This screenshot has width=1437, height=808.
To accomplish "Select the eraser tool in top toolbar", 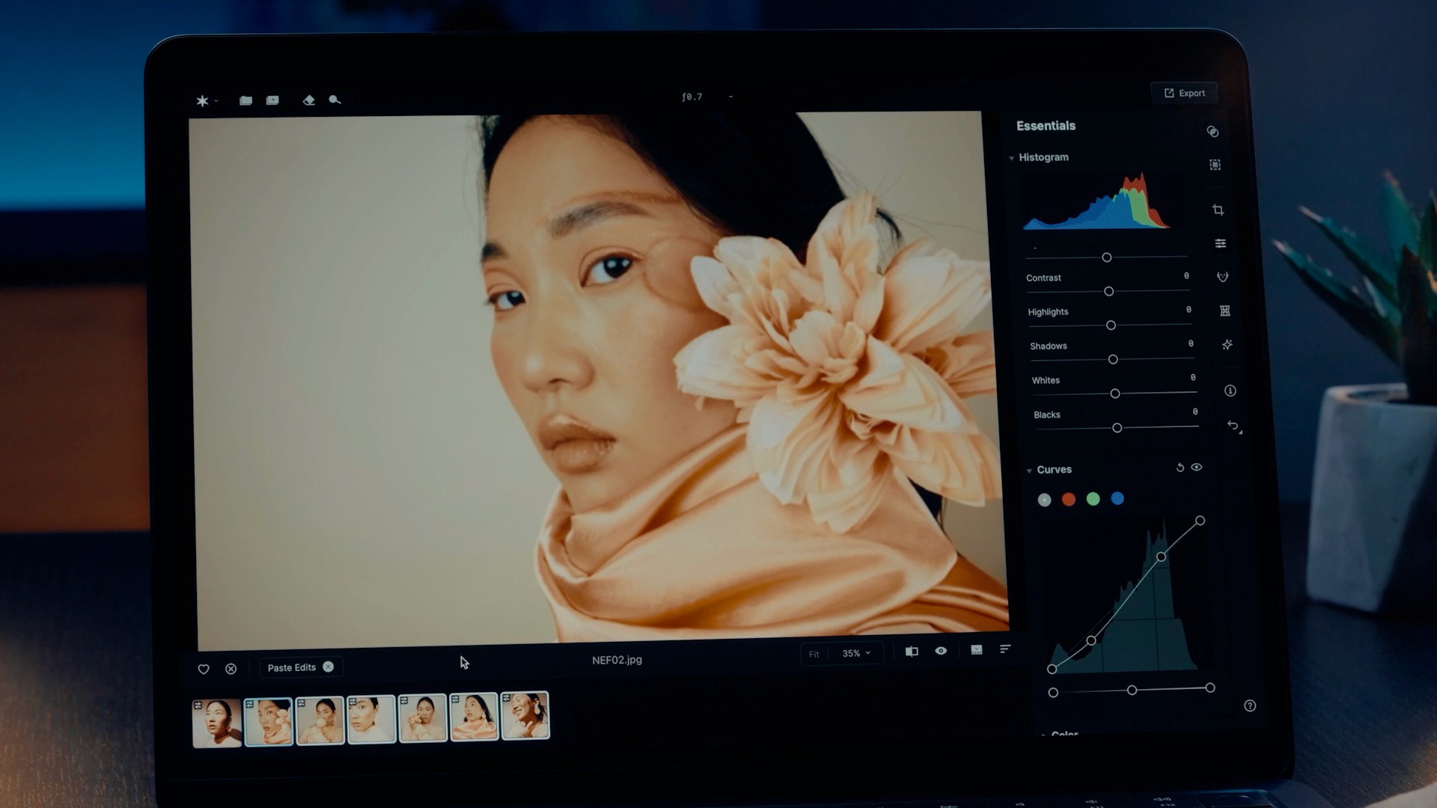I will [x=308, y=100].
